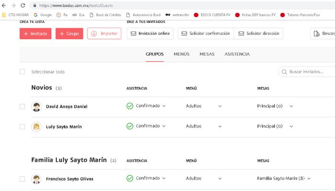This screenshot has width=335, height=191.
Task: Open the Buró de Crédito bookmark
Action: (x=105, y=15)
